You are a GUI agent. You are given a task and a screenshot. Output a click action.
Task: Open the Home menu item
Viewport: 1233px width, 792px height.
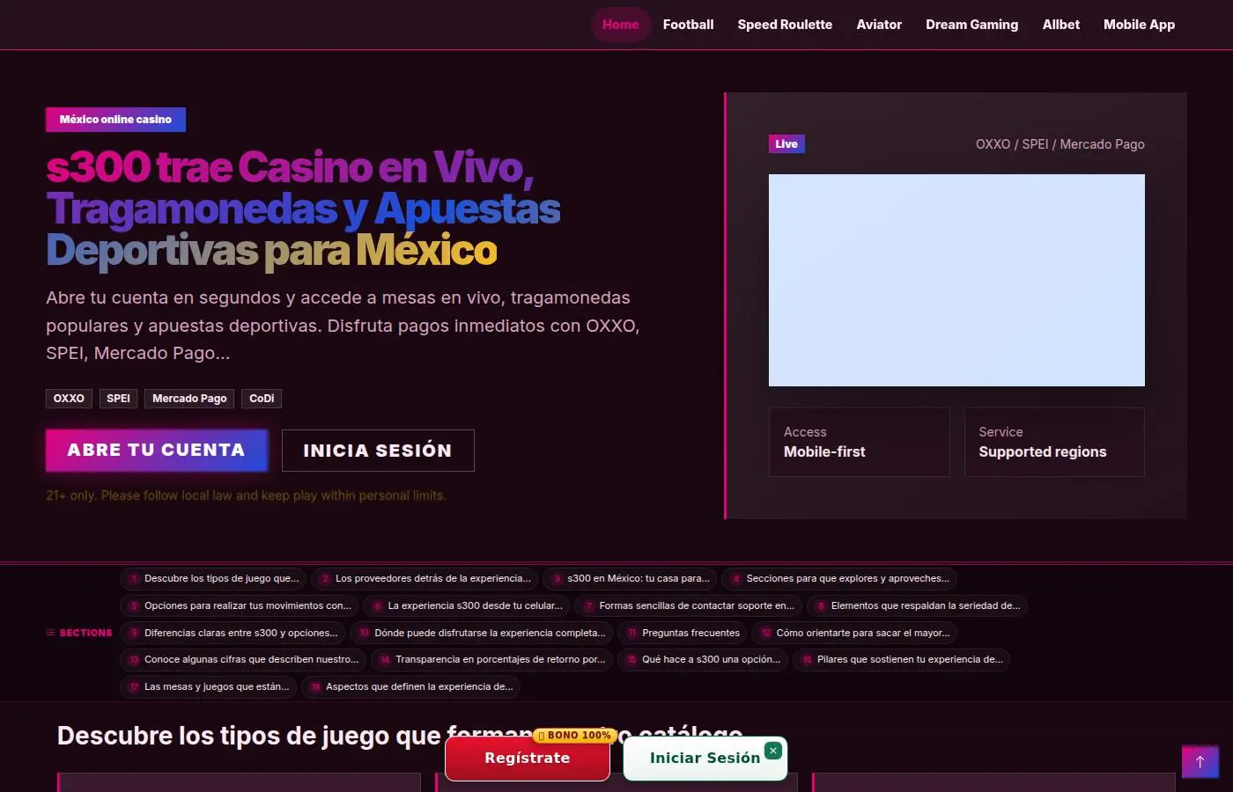tap(621, 25)
